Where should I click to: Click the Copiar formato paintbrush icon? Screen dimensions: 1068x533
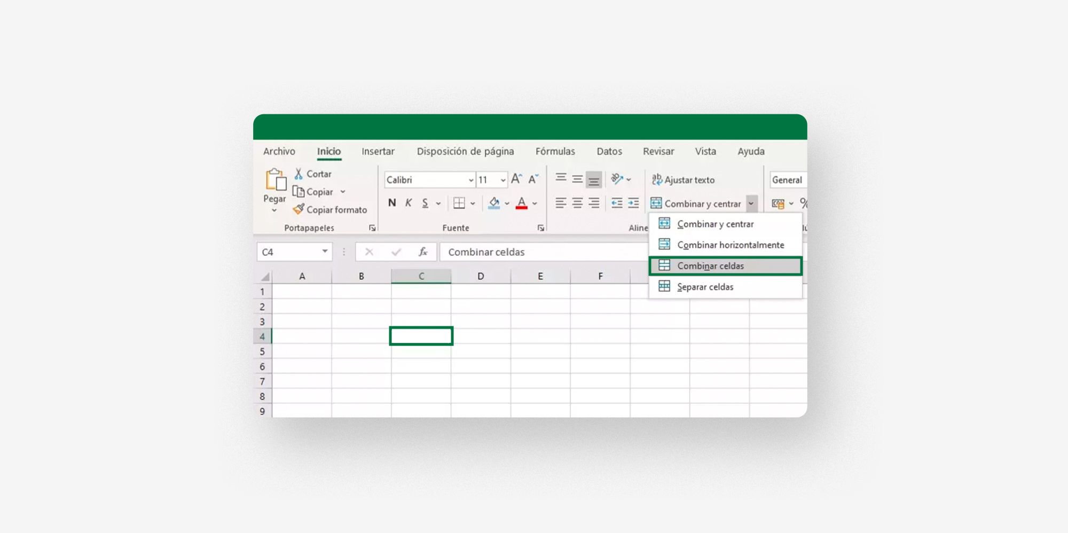click(x=299, y=209)
